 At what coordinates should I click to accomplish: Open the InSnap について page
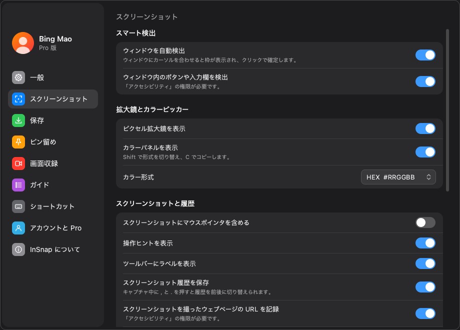53,249
